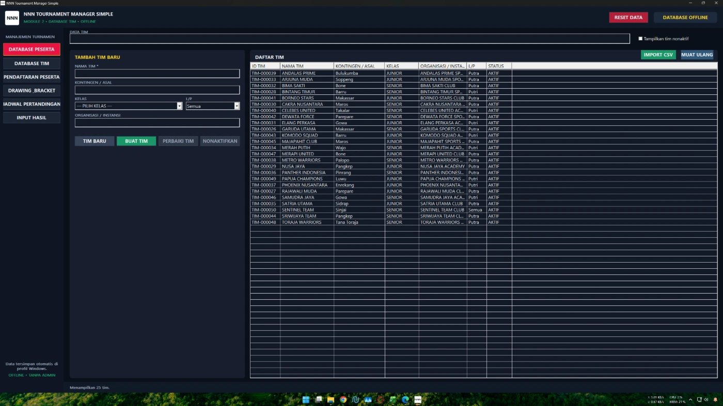Launch Google Chrome from the taskbar

(x=343, y=399)
